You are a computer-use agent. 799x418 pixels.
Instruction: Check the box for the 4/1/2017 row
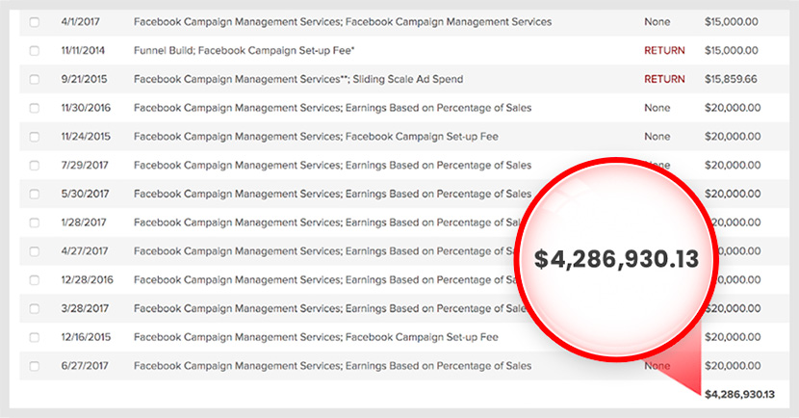(35, 21)
